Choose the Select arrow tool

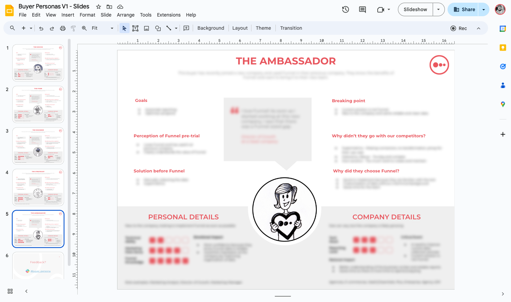124,28
